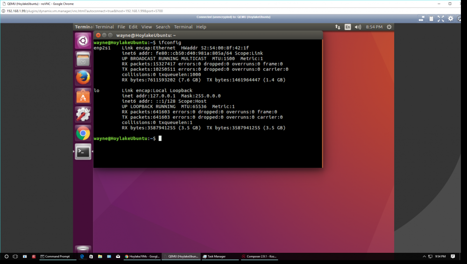467x264 pixels.
Task: Open the Trash at the launcher bottom
Action: [x=83, y=250]
